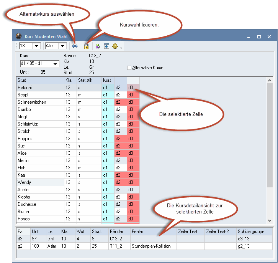278x263 pixels.
Task: Click the 'Fehler' column header in detail table
Action: 154,232
